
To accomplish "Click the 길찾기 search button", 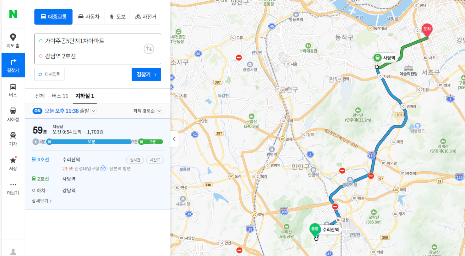I will (x=146, y=74).
